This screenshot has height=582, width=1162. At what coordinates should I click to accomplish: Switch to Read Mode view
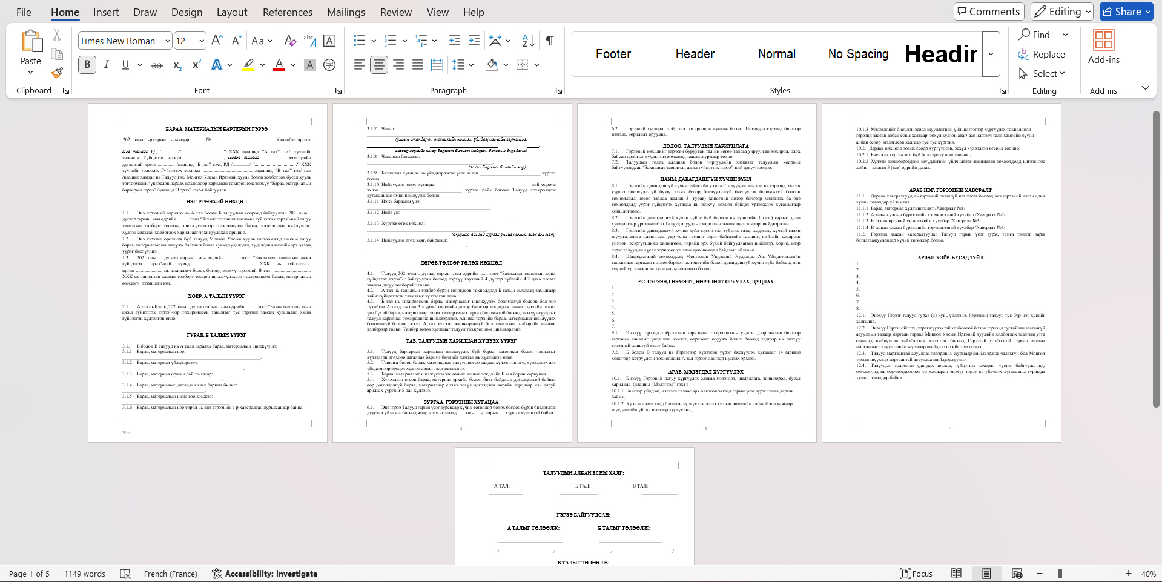point(956,574)
